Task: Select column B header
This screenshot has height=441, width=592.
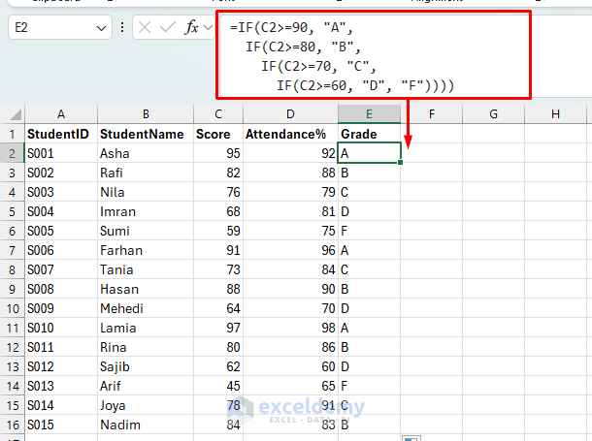Action: coord(146,114)
